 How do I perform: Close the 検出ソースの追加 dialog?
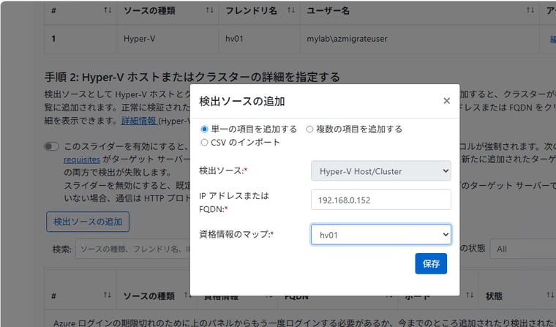click(x=446, y=101)
